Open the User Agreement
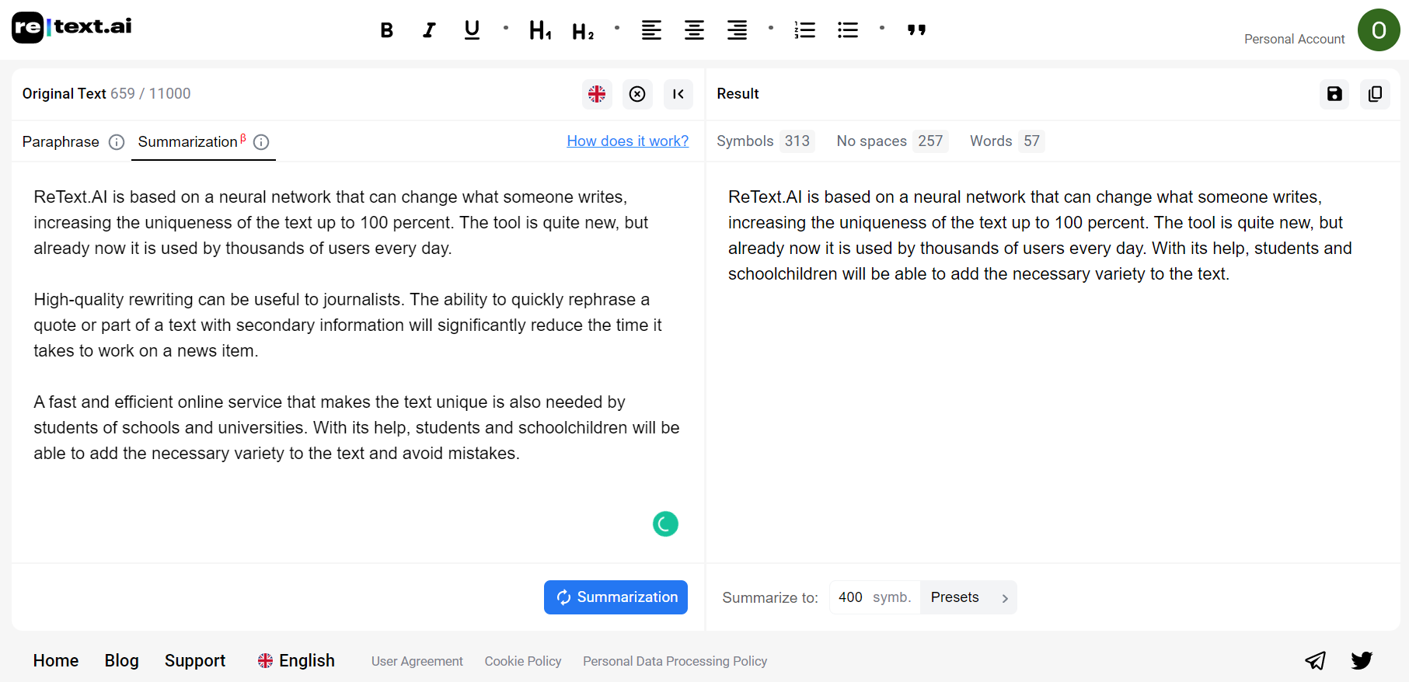Screen dimensions: 1409x682 click(417, 661)
